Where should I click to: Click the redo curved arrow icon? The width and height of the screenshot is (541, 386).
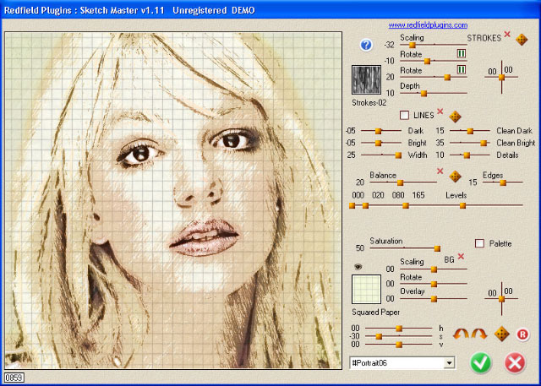point(479,334)
